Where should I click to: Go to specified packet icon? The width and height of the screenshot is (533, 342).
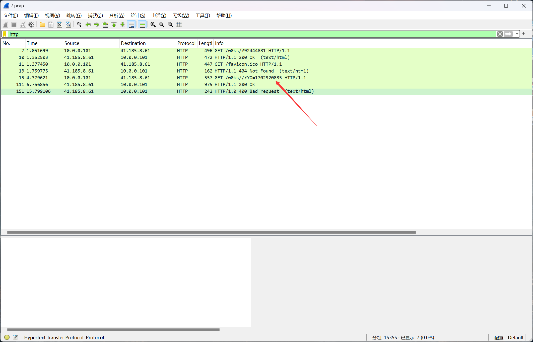(105, 25)
